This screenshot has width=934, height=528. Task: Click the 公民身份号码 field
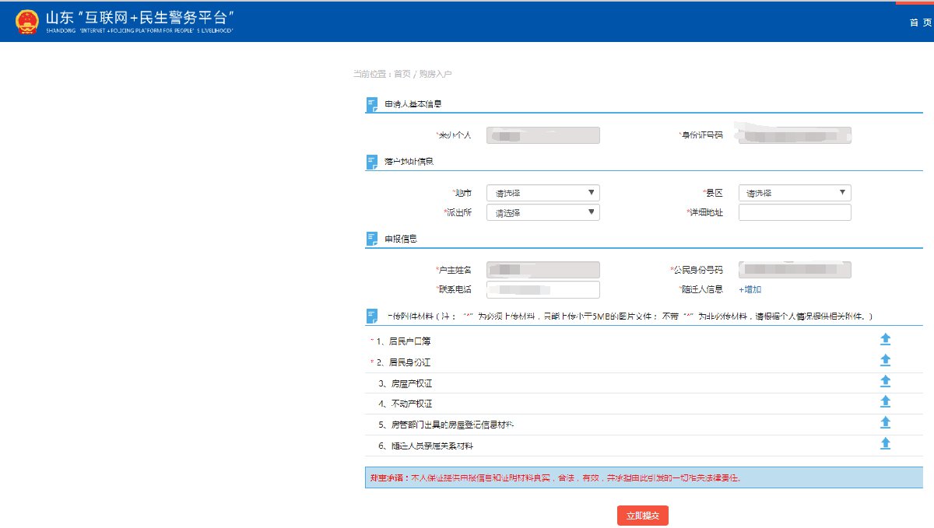(794, 270)
